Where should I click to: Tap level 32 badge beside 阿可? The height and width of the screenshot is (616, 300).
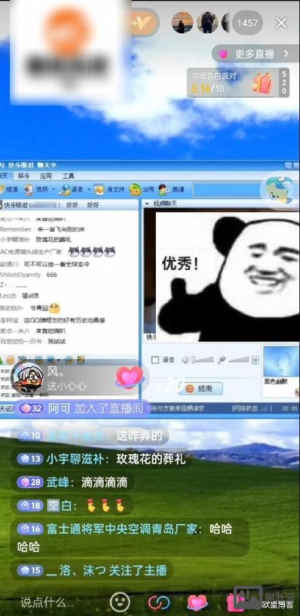tap(31, 408)
